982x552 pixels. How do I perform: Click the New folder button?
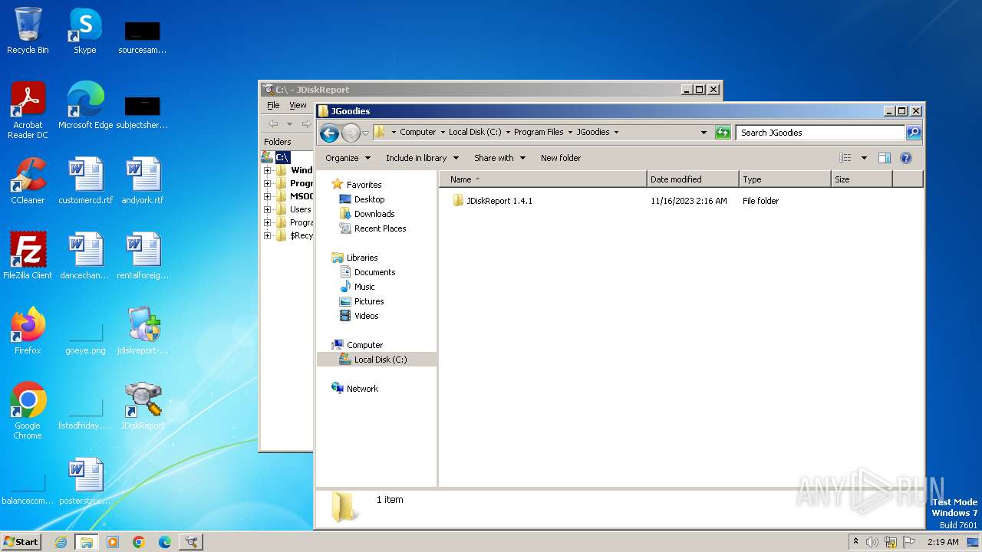[561, 158]
